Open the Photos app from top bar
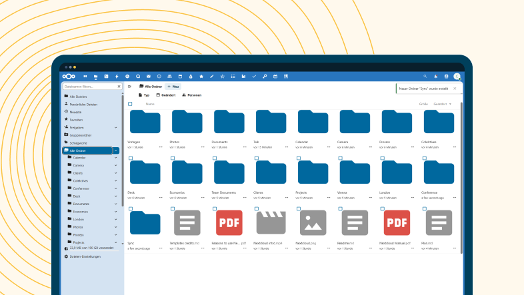524x295 pixels. (106, 77)
